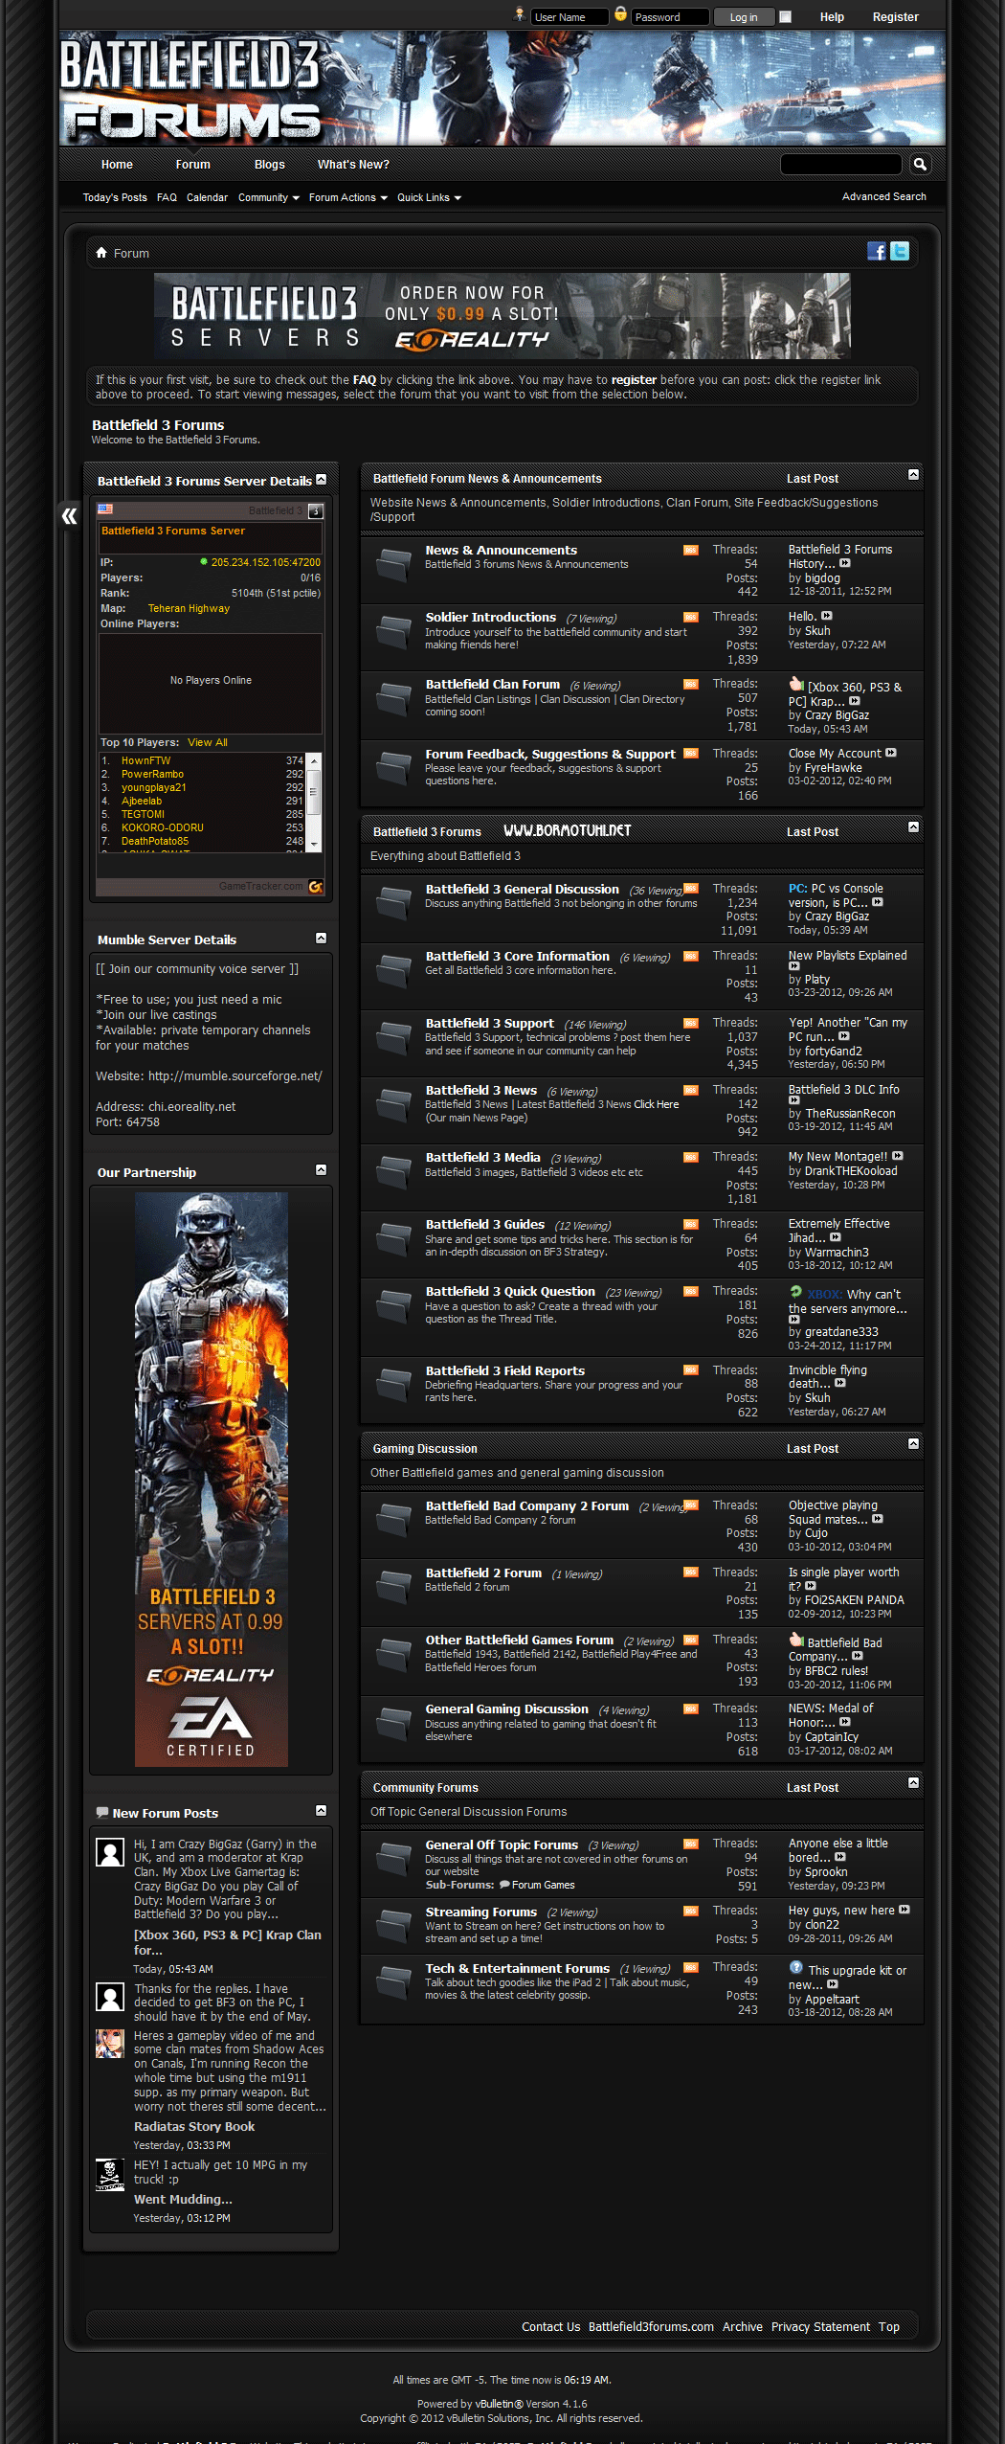Collapse the New Forum Posts block

coord(321,1811)
